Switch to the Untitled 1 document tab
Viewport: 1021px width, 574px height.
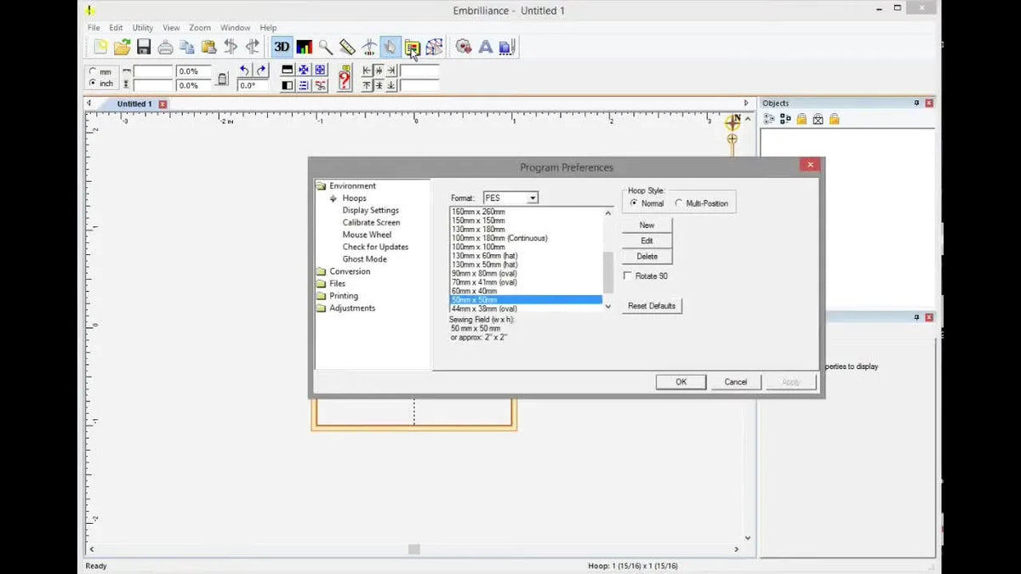134,104
